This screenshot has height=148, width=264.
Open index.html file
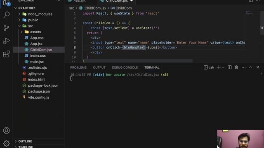tap(37, 79)
